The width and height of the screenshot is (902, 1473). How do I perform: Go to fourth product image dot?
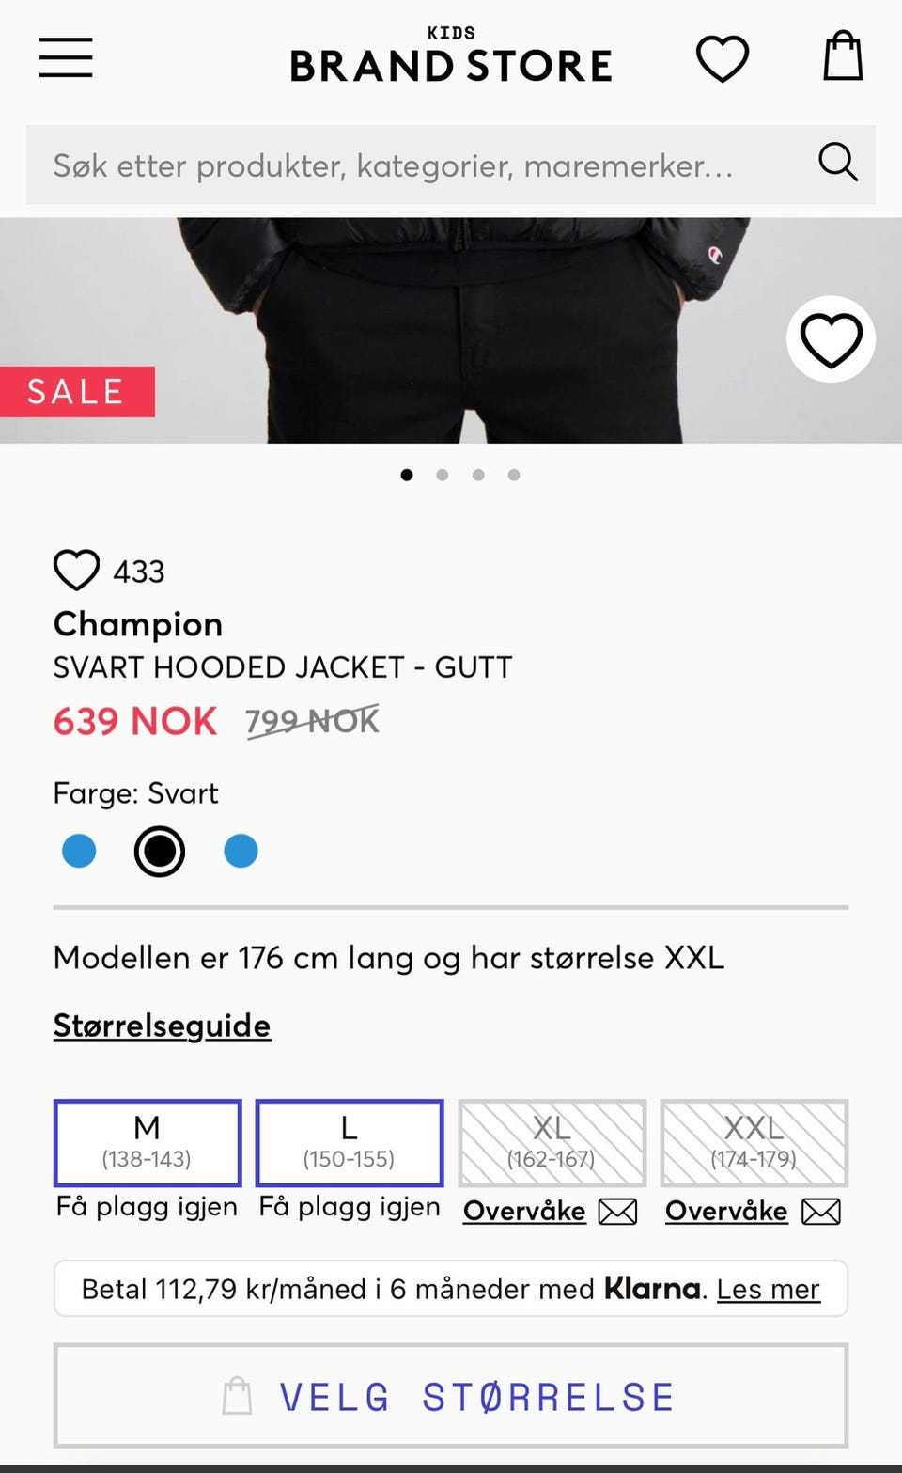point(514,475)
